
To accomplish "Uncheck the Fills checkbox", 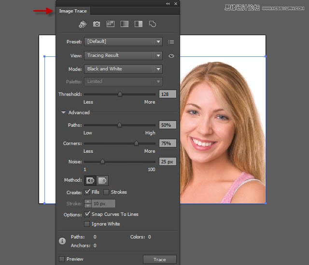I will point(87,192).
